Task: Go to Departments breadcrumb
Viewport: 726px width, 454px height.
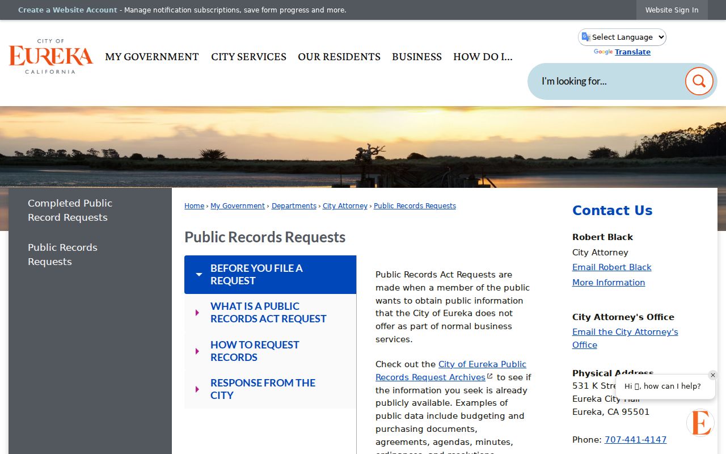Action: click(x=294, y=206)
